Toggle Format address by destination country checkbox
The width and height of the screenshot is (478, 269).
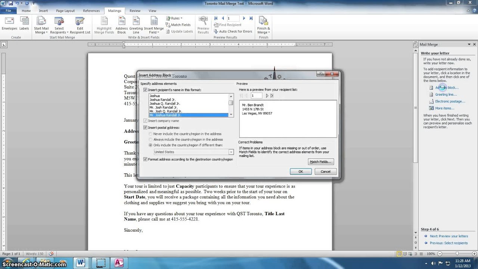[146, 159]
